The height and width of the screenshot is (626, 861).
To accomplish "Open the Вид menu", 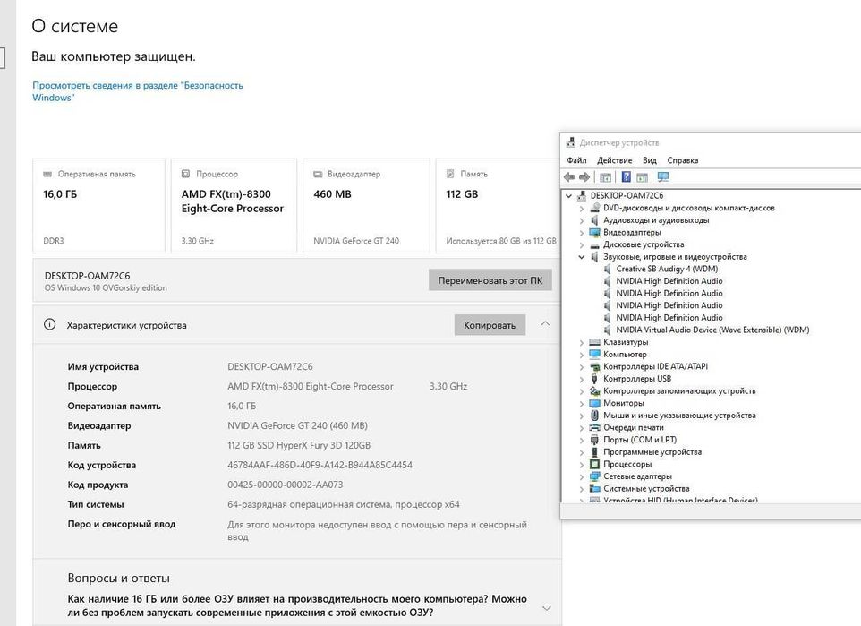I will 650,160.
